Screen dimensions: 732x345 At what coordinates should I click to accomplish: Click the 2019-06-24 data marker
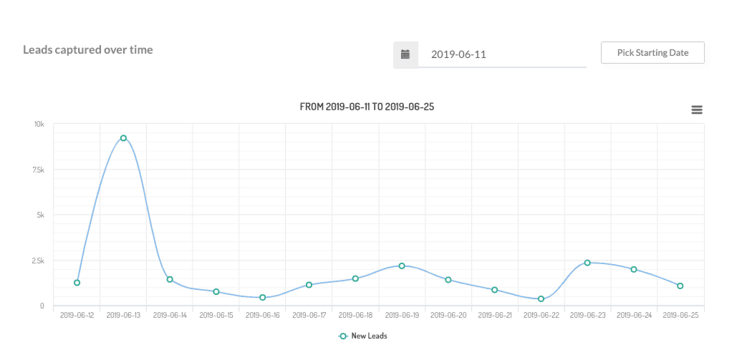coord(634,269)
